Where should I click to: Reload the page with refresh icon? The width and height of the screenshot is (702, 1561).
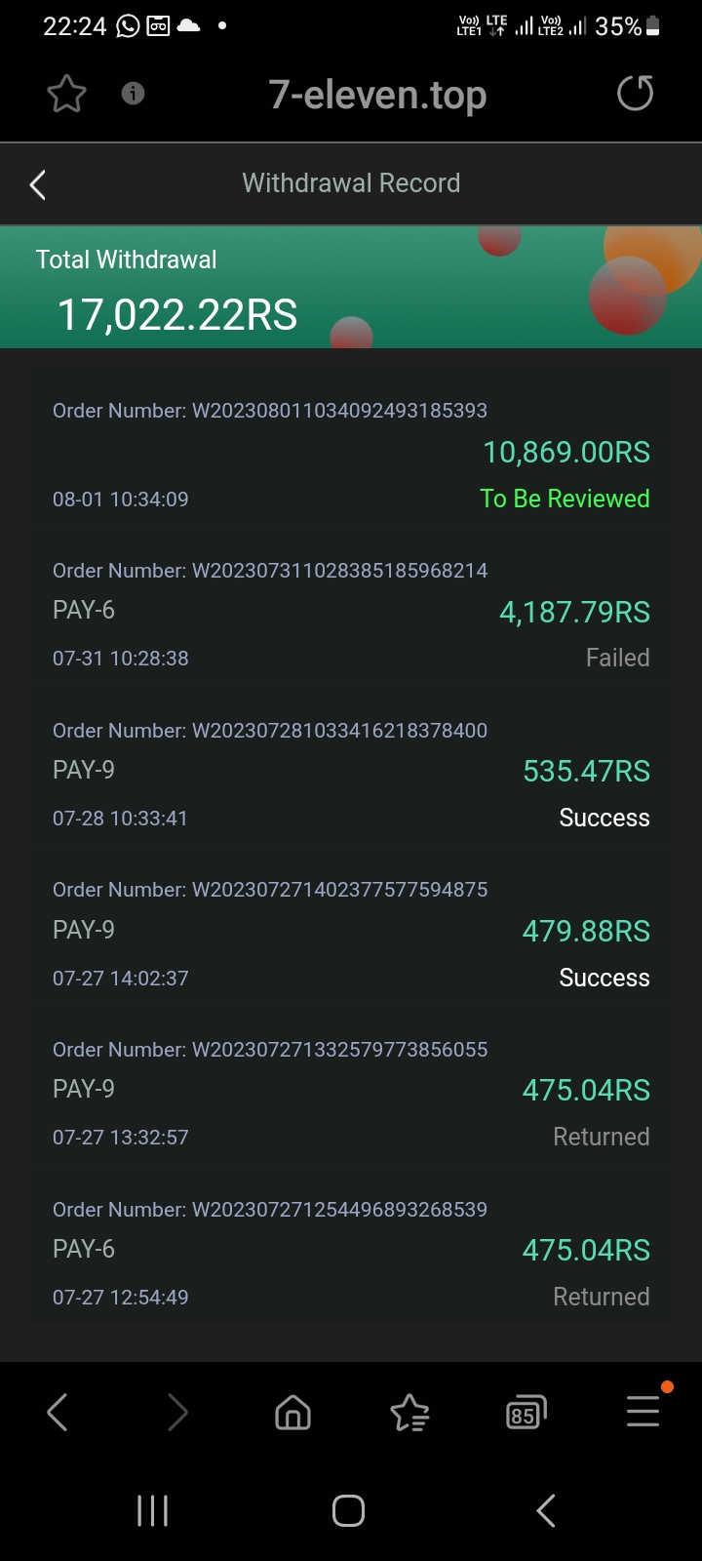click(635, 94)
